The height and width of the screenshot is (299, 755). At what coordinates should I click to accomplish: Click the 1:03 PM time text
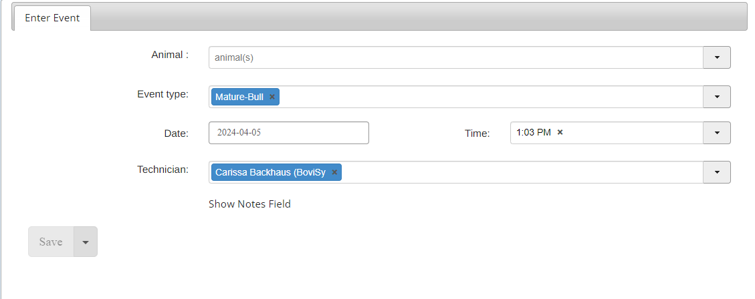point(534,132)
